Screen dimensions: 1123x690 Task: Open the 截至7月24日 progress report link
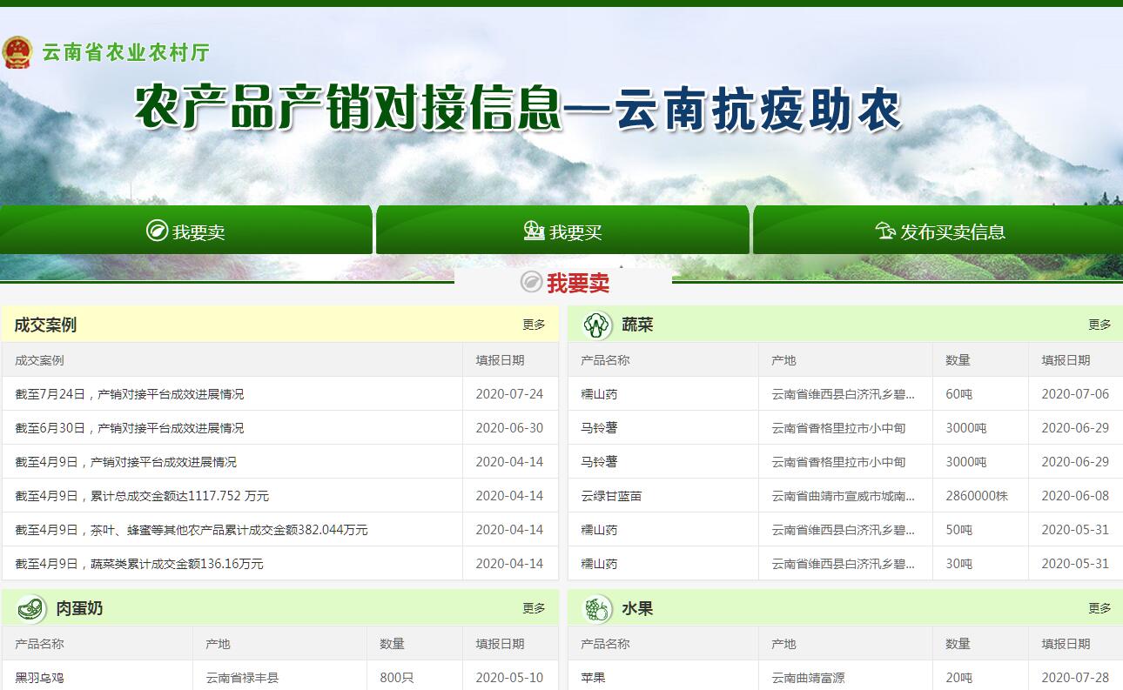[x=130, y=394]
